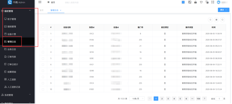This screenshot has height=104, width=232.
Task: Check the checkbox for row 3
Action: [x=43, y=46]
